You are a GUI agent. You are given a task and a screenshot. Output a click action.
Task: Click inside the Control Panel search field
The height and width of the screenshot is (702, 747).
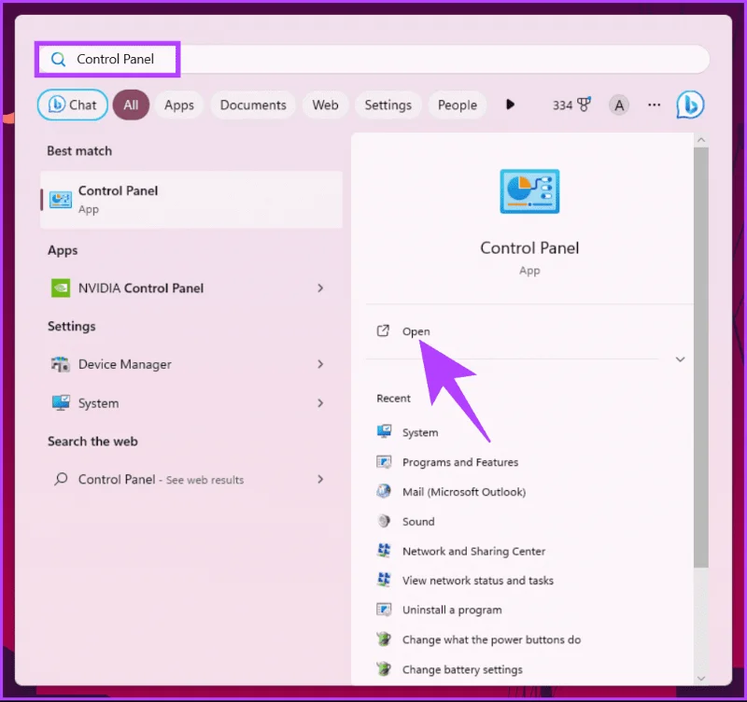pyautogui.click(x=373, y=59)
